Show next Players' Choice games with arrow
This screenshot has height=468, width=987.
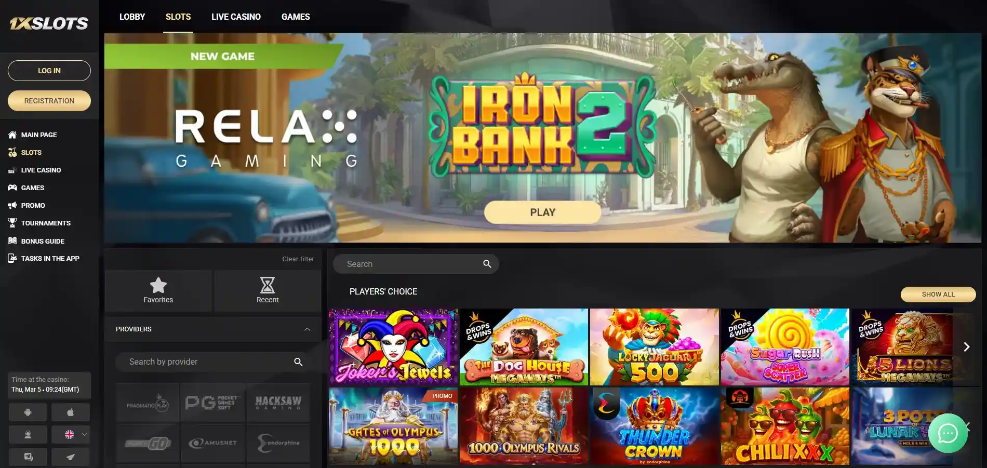[x=966, y=347]
